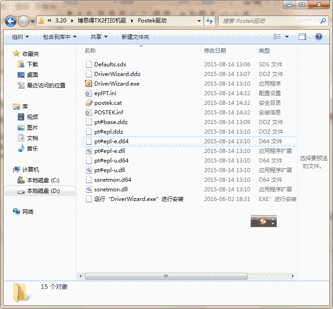The image size is (333, 309).
Task: Select the Defaults.sds file icon
Action: pos(89,64)
